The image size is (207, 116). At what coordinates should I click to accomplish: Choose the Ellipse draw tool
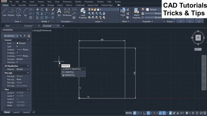tap(30, 14)
